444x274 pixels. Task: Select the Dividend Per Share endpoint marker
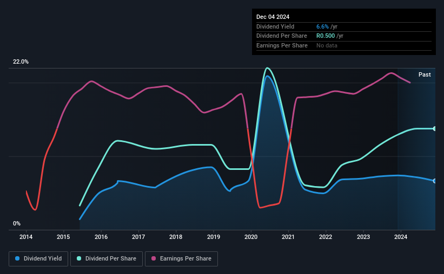[x=435, y=129]
